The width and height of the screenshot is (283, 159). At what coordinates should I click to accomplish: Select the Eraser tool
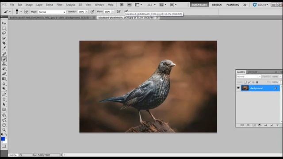(x=4, y=74)
